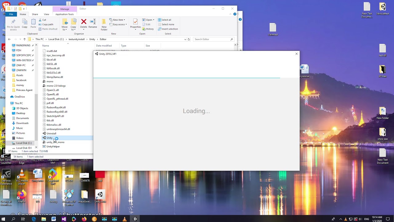Open 3D Hair desktop icon
The image size is (394, 222).
click(383, 71)
